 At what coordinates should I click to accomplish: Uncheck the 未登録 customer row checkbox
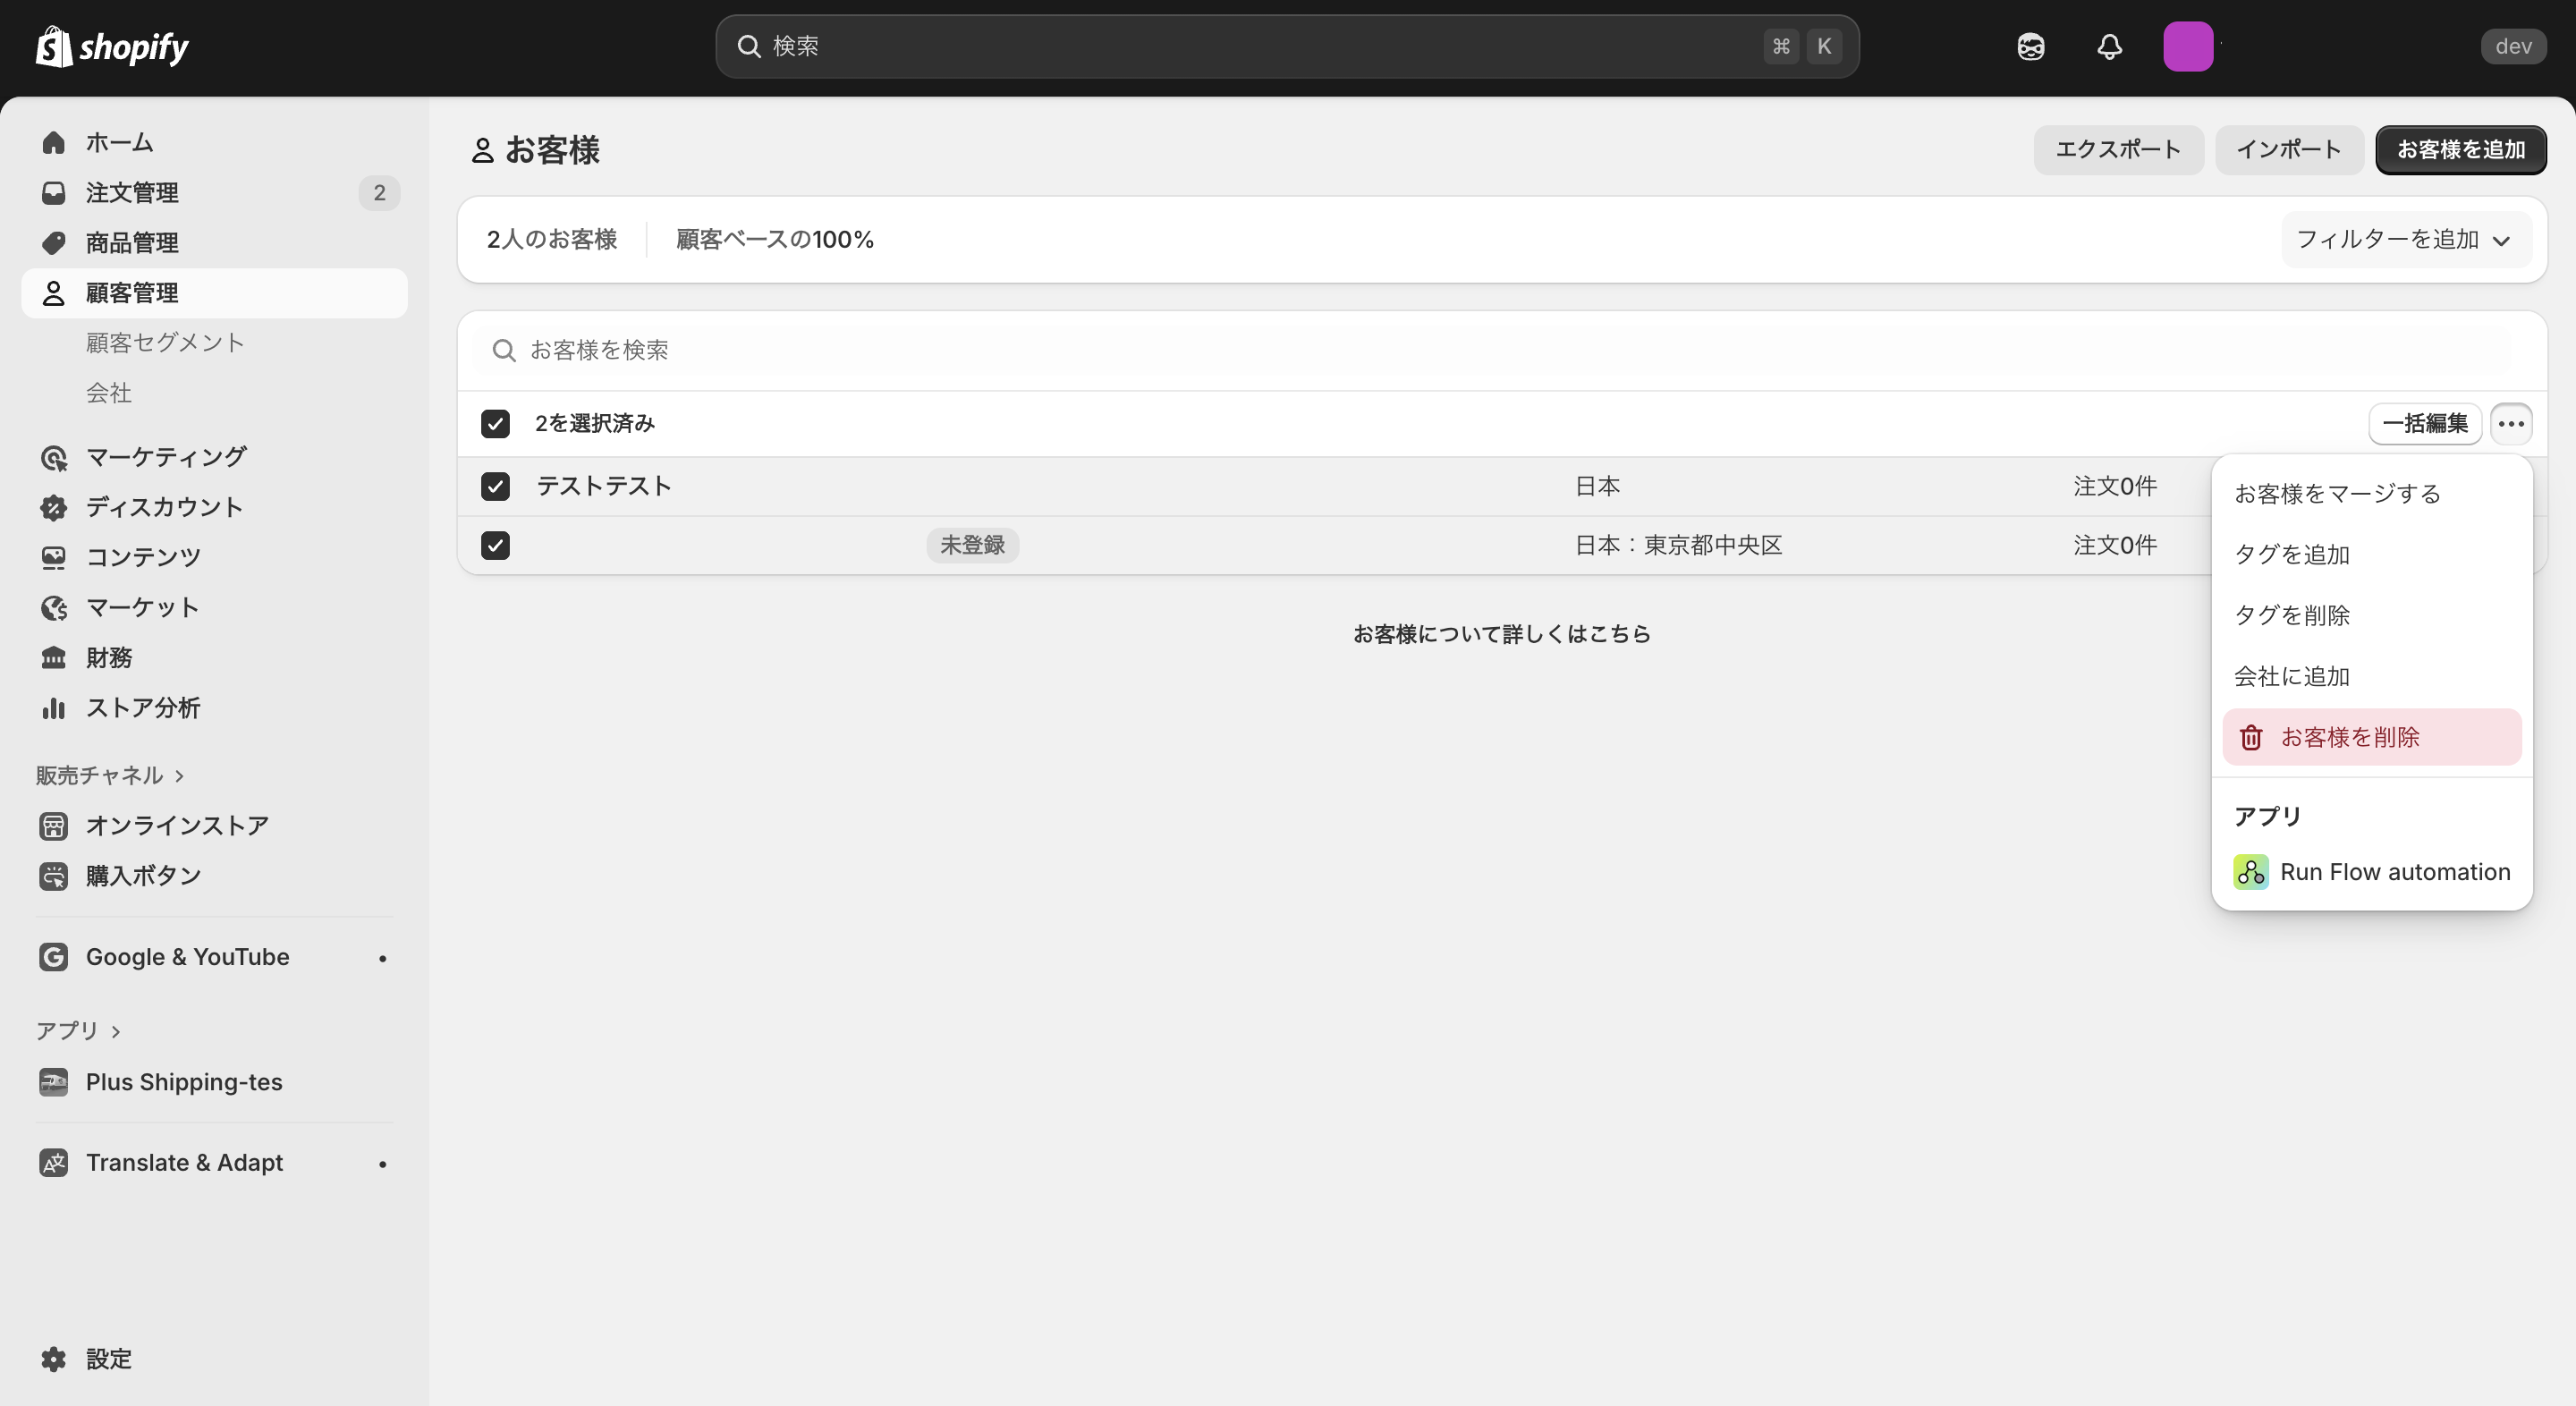coord(495,546)
